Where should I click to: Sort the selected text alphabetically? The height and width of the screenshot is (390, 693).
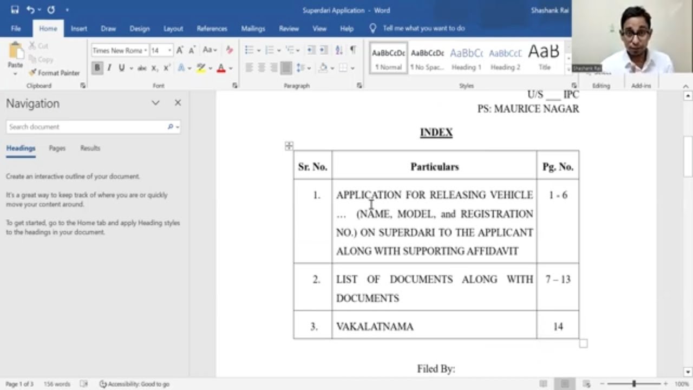click(339, 50)
